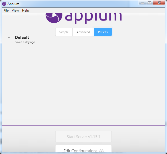
Task: Choose the Default preset entry
Action: click(22, 37)
